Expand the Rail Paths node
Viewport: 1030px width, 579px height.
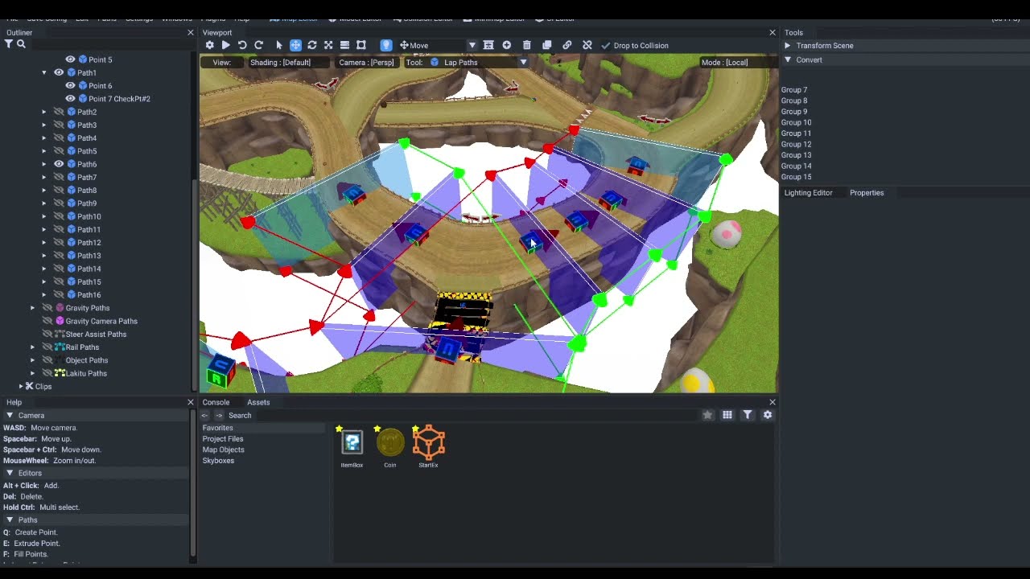point(33,347)
